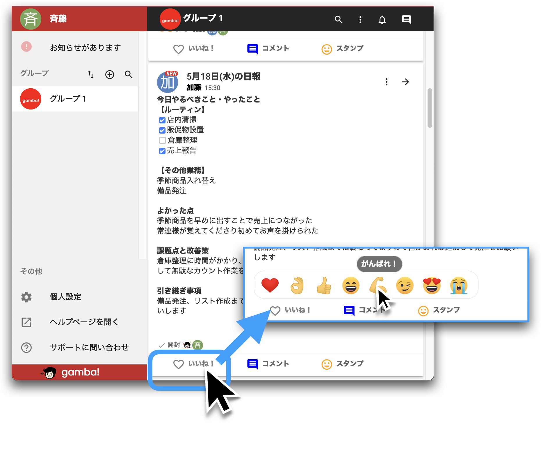Check the 倉庫整理 checkbox
The width and height of the screenshot is (541, 453).
point(162,140)
